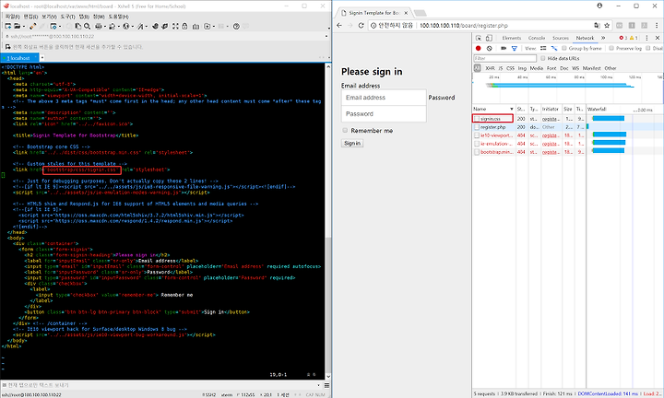This screenshot has height=398, width=664.
Task: Click the Xshell copy icon in toolbar
Action: (78, 26)
